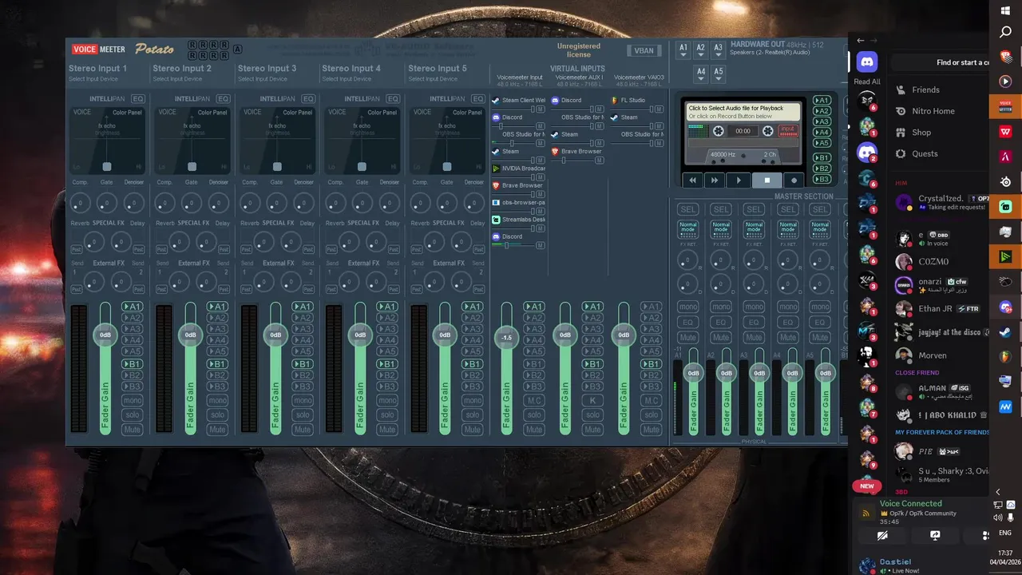Toggle A1 routing on Stereo Input 1 strip
The height and width of the screenshot is (575, 1022).
coord(133,307)
